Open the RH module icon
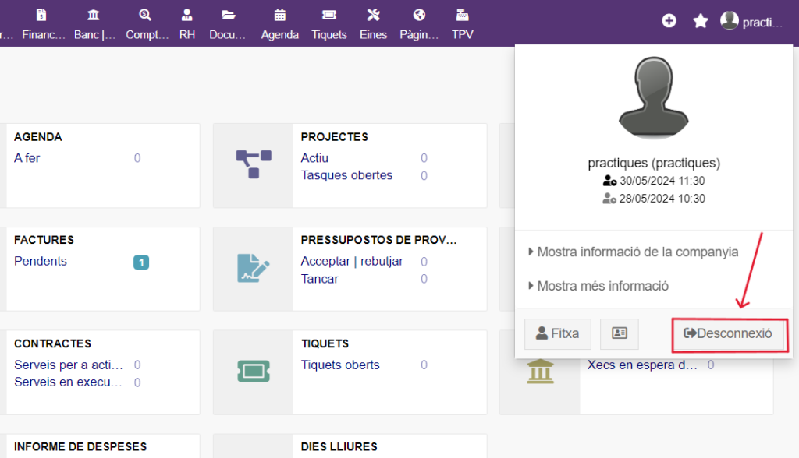 pyautogui.click(x=187, y=16)
